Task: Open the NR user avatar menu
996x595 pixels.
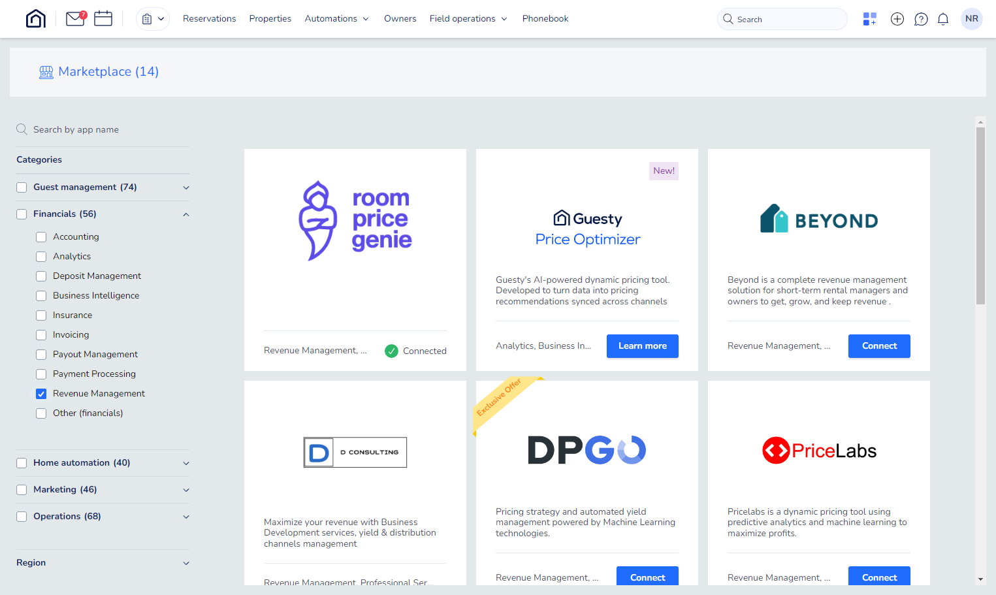Action: 972,19
